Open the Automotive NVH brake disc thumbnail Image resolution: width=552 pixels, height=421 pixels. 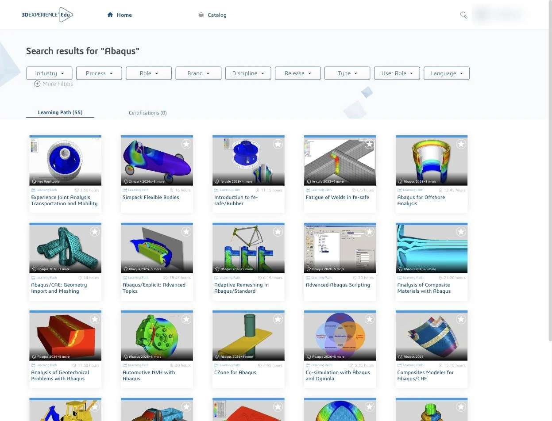point(157,336)
